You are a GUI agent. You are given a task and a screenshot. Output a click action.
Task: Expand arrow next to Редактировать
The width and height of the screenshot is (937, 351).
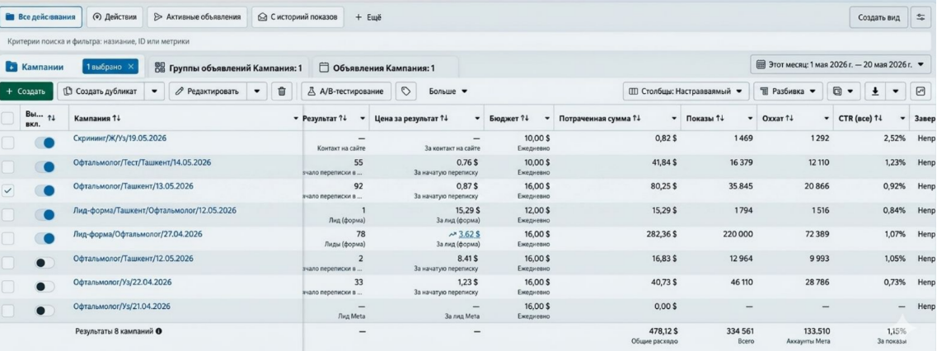point(257,91)
